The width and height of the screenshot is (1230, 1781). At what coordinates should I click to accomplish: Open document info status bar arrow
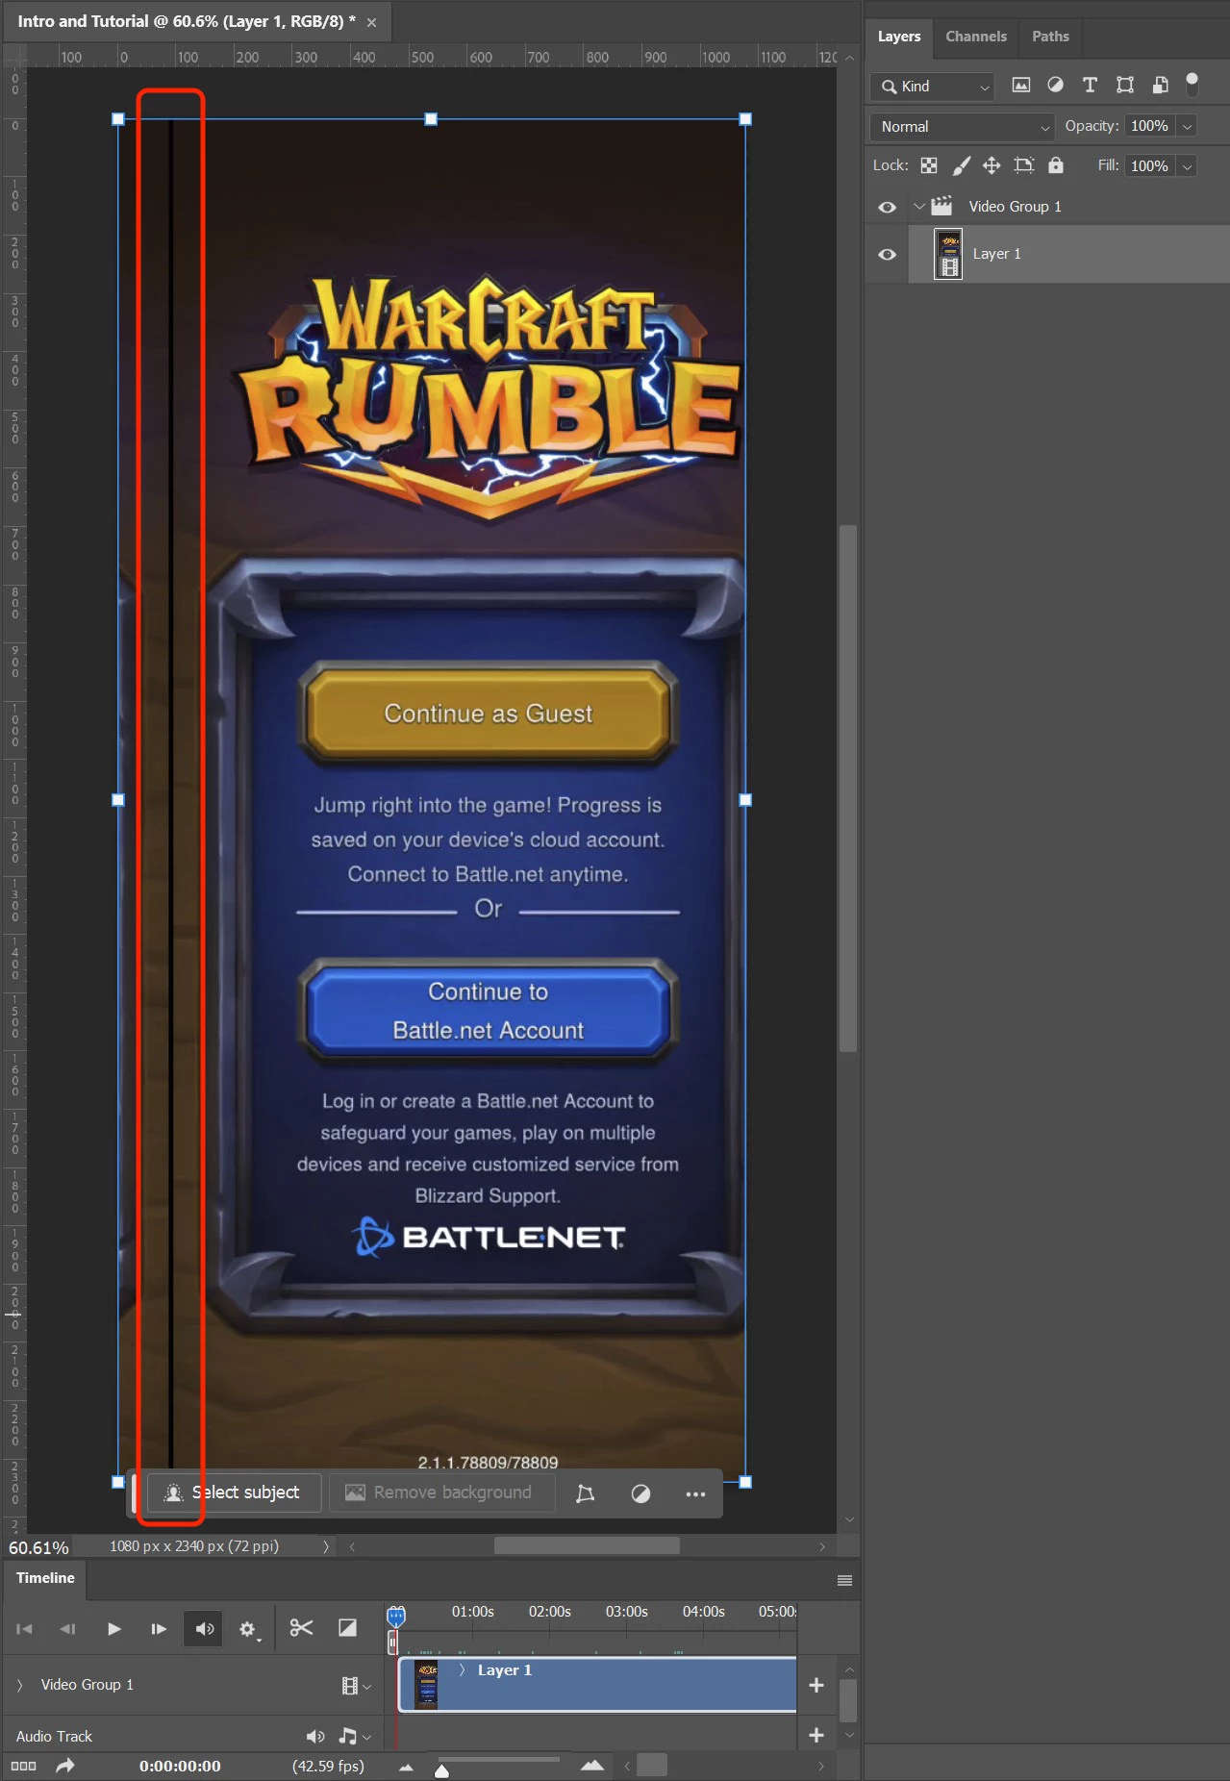coord(325,1546)
